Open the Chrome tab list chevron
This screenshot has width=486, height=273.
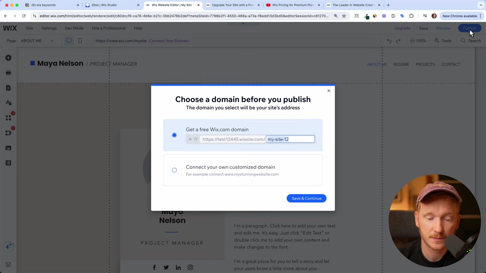point(481,5)
